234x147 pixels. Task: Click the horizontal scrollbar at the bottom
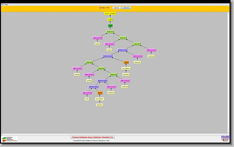pyautogui.click(x=115, y=134)
